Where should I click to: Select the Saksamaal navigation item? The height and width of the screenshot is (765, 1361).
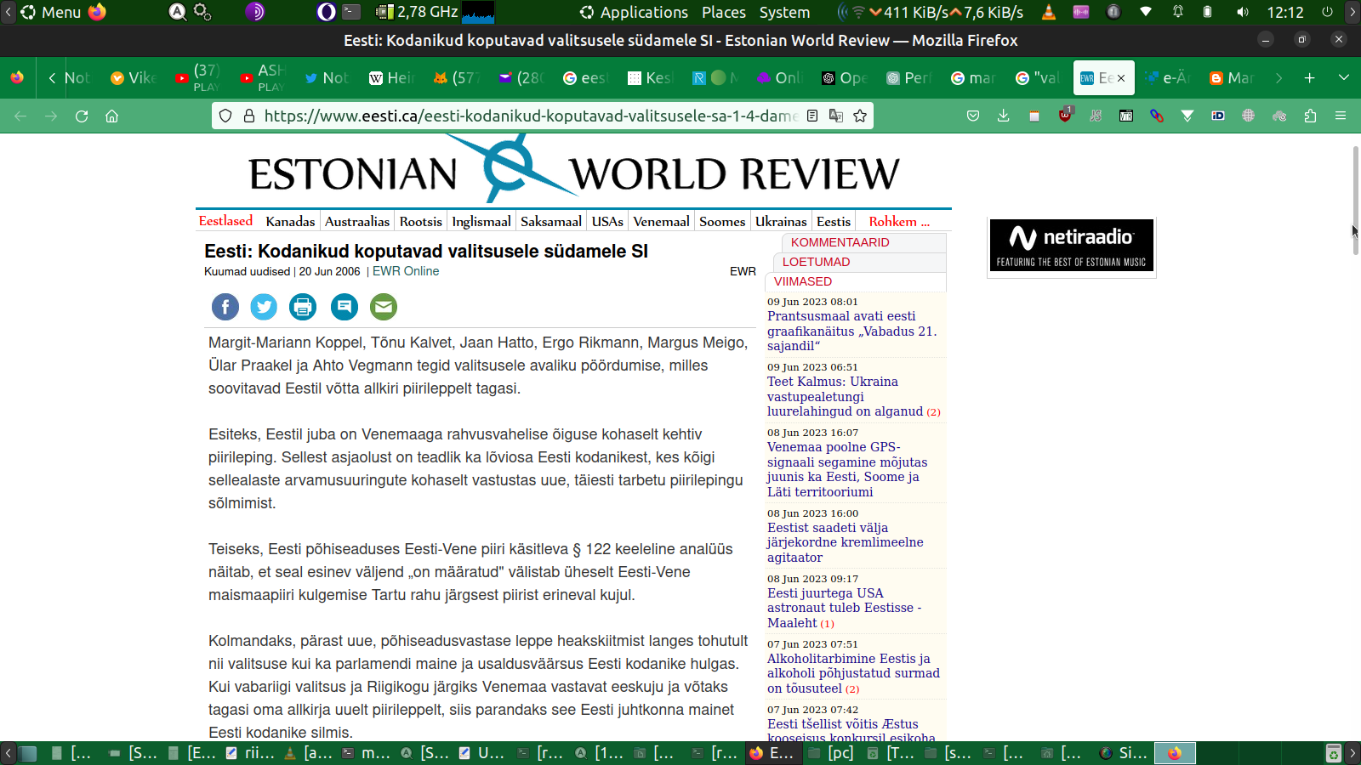551,221
